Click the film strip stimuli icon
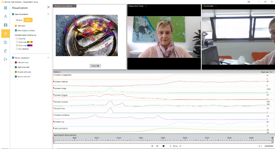Image resolution: width=275 pixels, height=149 pixels. click(5, 25)
